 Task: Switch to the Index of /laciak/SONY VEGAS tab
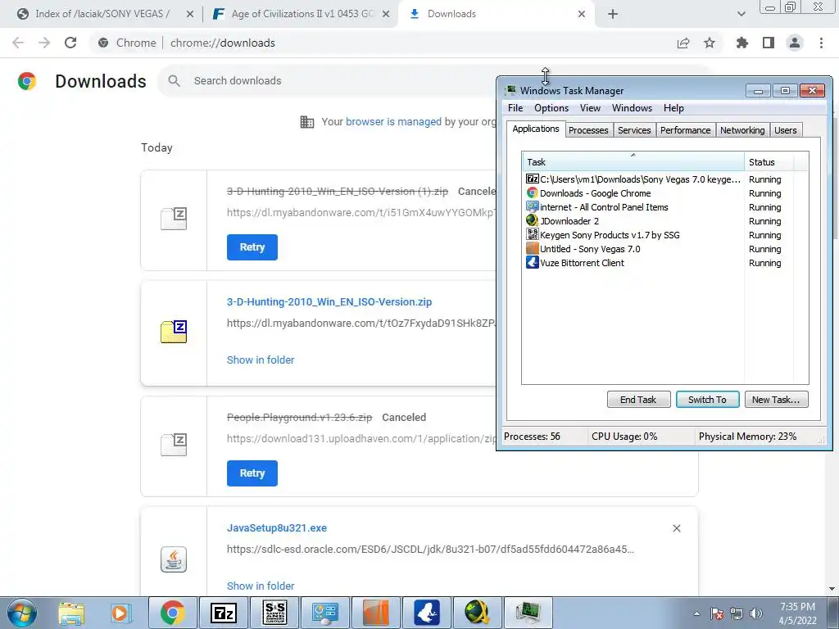102,14
